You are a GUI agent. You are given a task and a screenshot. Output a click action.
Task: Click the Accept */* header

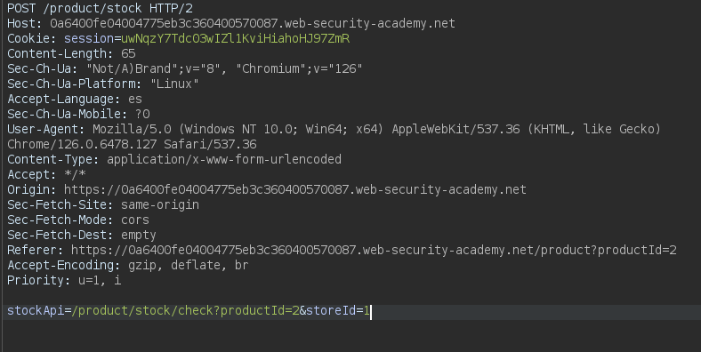(46, 174)
